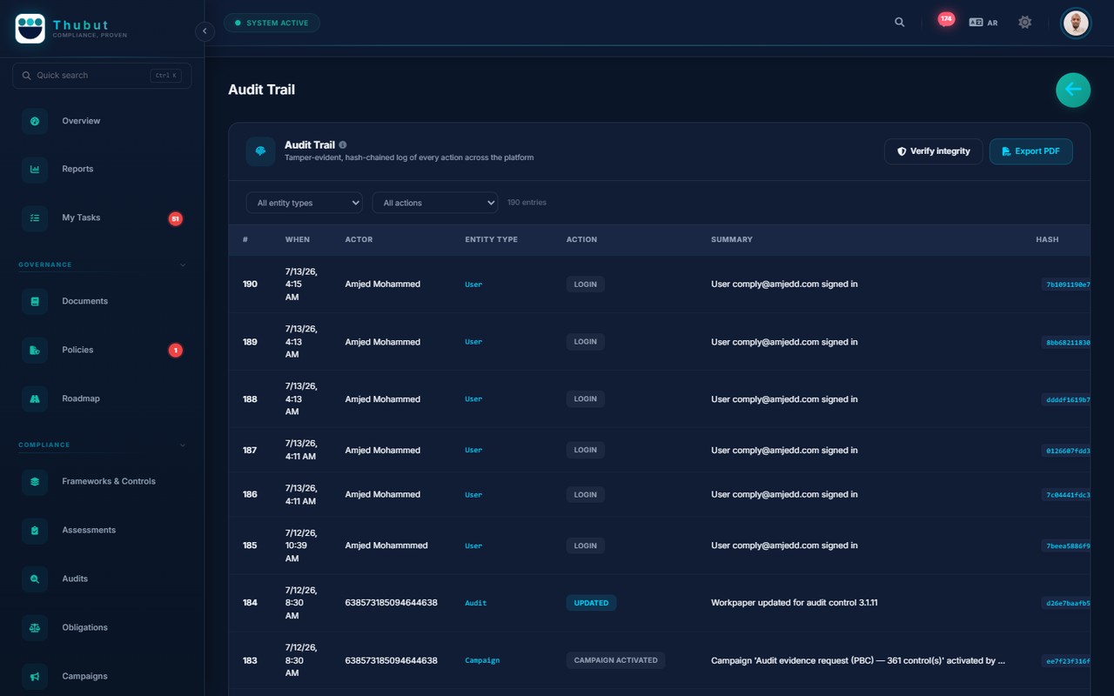
Task: Click the LOGIN tag in row 189
Action: point(586,342)
